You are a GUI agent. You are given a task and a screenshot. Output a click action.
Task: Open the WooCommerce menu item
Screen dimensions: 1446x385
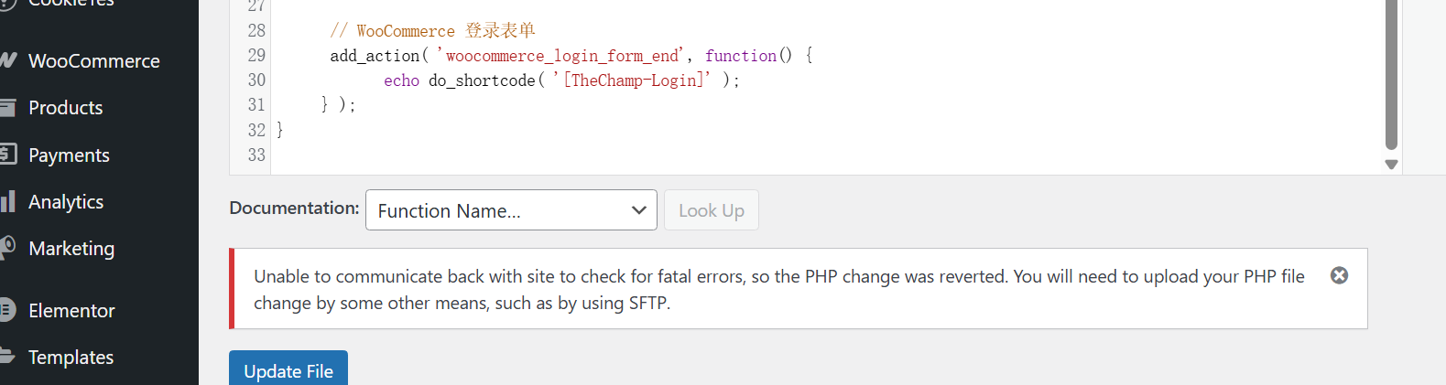(x=93, y=61)
